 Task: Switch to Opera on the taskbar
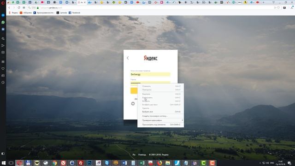[19, 163]
